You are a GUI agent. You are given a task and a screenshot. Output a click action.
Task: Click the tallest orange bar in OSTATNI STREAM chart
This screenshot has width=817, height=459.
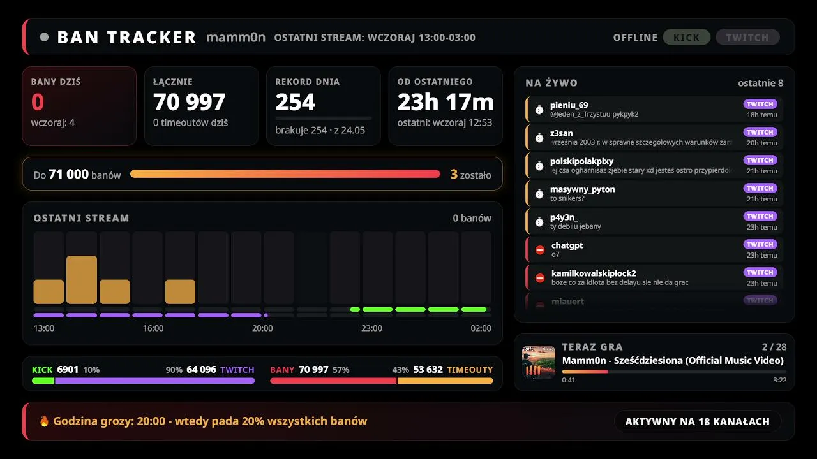(x=82, y=280)
